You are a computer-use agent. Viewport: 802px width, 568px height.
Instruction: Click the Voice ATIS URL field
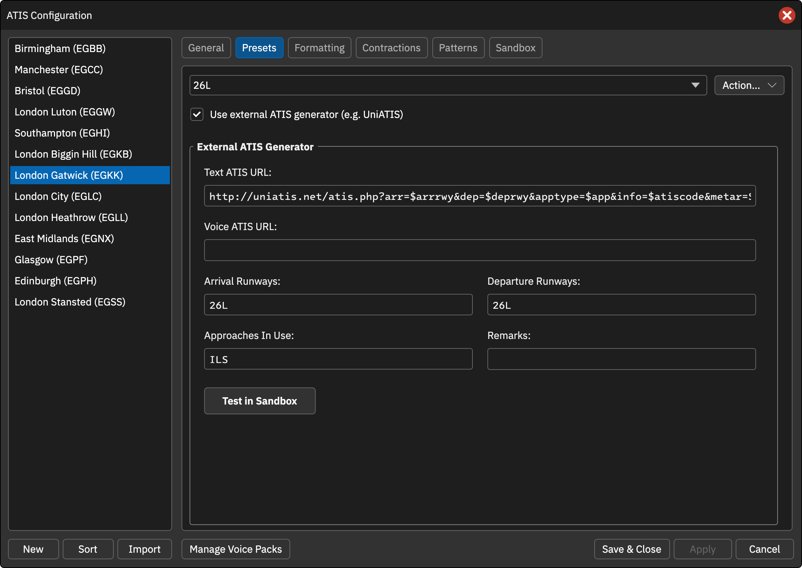pos(480,250)
